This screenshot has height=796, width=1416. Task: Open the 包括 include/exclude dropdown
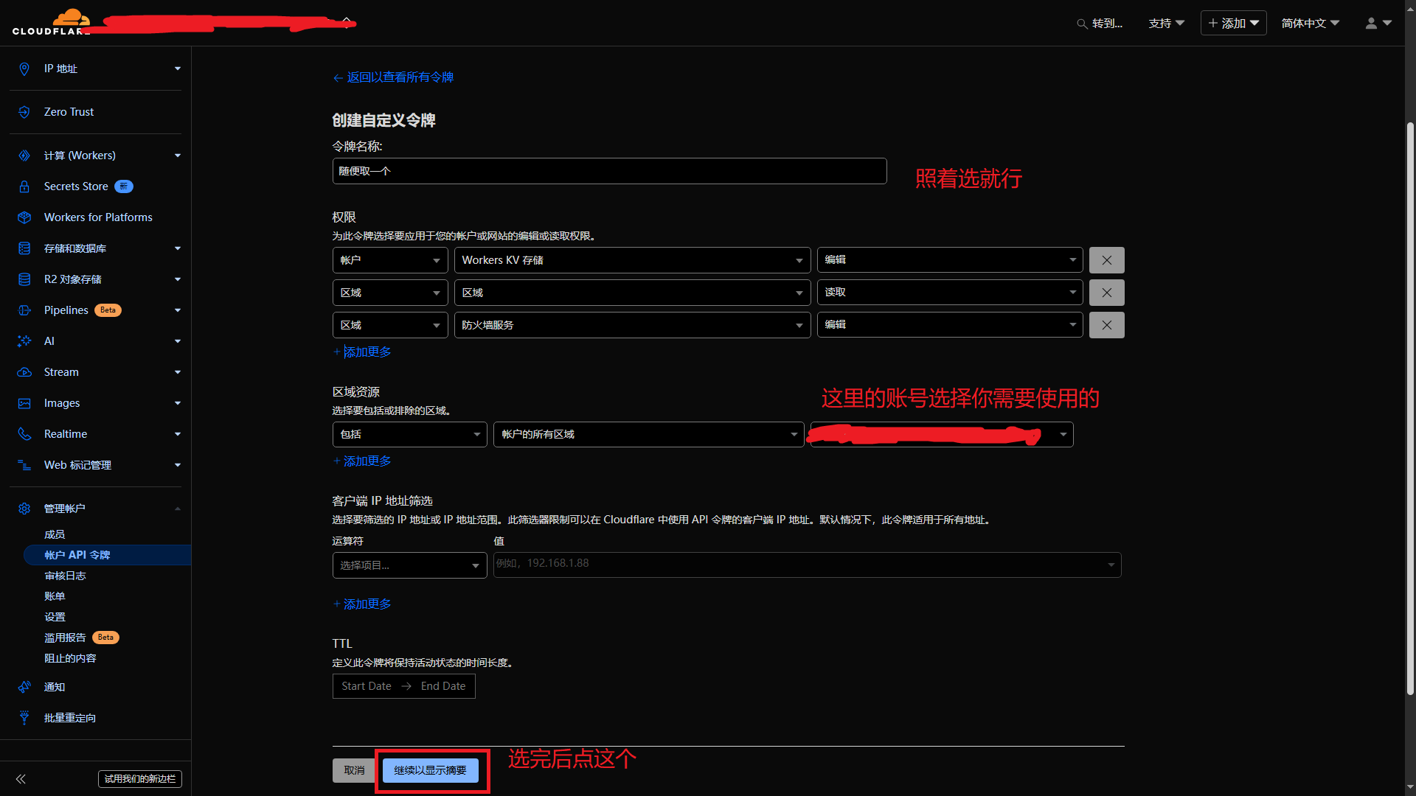click(409, 435)
